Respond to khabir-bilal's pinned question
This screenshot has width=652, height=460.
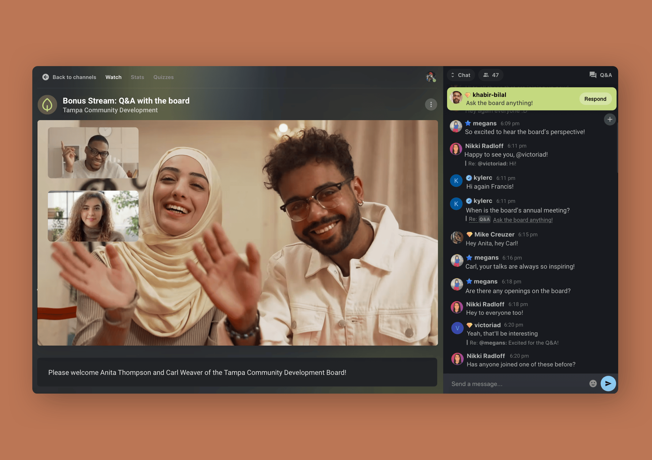click(x=595, y=99)
